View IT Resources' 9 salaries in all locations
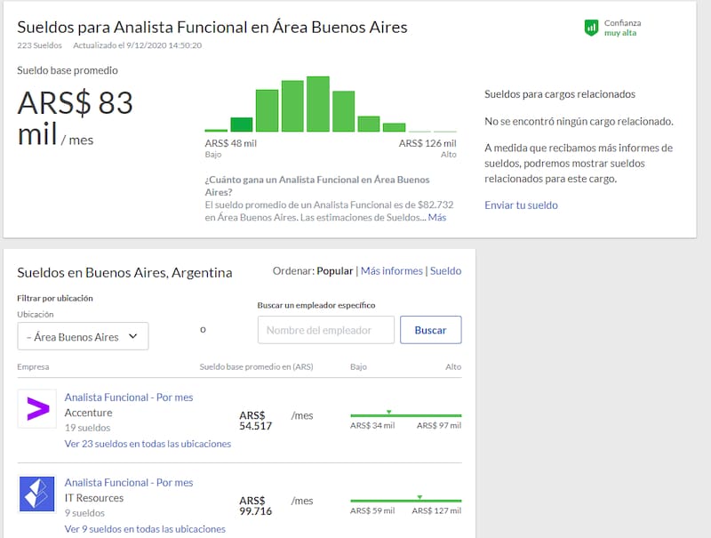Image resolution: width=711 pixels, height=538 pixels. pyautogui.click(x=145, y=529)
